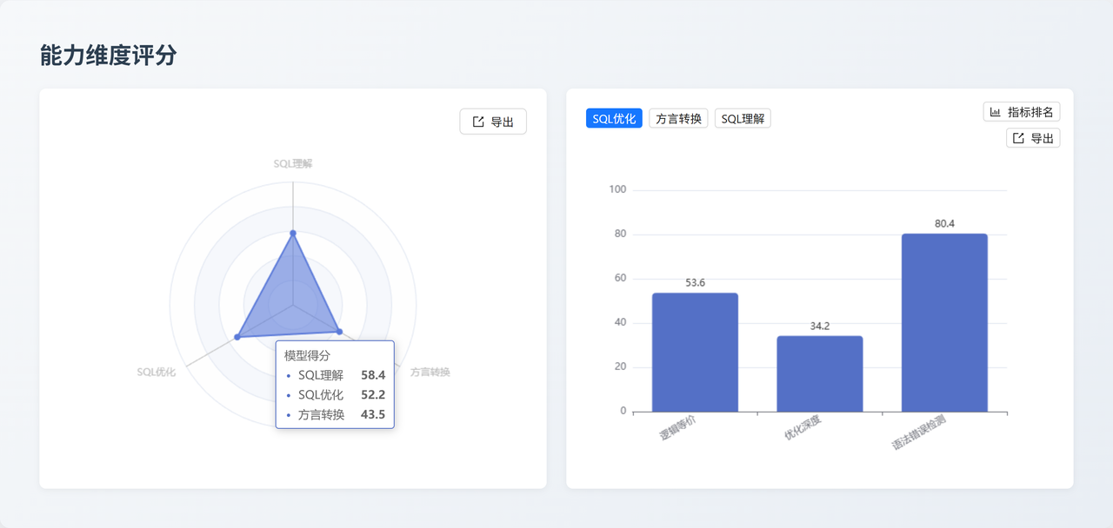1113x528 pixels.
Task: Click the SQL理解 axis label on the radar
Action: [292, 162]
